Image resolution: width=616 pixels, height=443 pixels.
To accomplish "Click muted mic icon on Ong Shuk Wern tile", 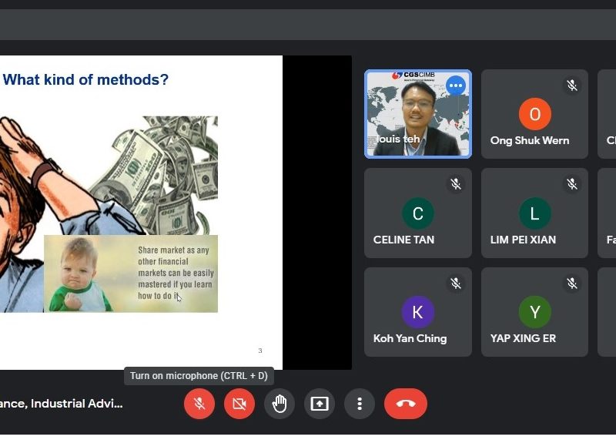I will click(572, 85).
